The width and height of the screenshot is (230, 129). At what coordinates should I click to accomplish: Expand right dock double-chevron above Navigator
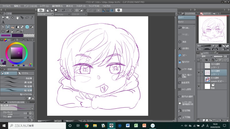click(x=229, y=10)
